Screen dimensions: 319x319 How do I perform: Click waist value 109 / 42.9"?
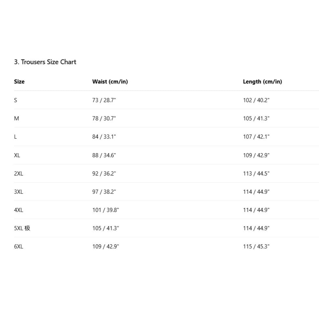click(106, 247)
